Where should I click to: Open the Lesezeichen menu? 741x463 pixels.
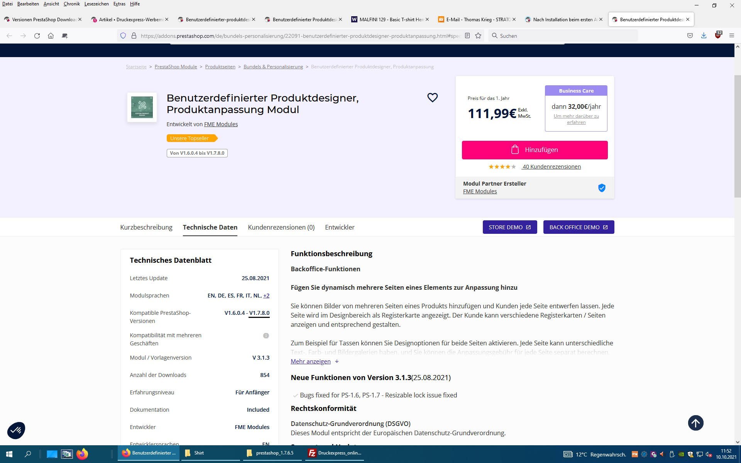pyautogui.click(x=96, y=4)
